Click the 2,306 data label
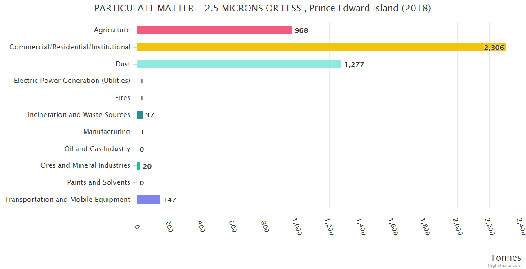This screenshot has height=269, width=526. pos(494,48)
